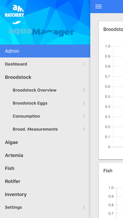The image size is (123, 218).
Task: Open the Consumption submenu item
Action: [45, 116]
